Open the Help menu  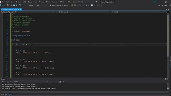tap(69, 2)
